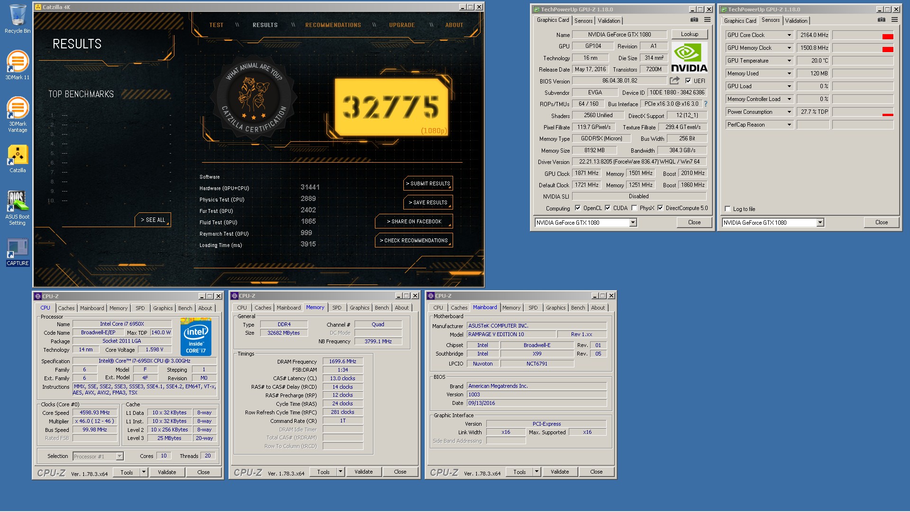910x512 pixels.
Task: Toggle the PhysX checkbox
Action: [x=634, y=208]
